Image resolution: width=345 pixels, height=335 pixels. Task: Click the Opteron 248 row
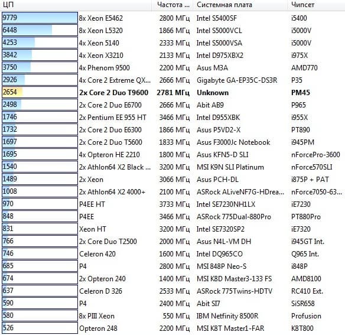[x=172, y=328]
